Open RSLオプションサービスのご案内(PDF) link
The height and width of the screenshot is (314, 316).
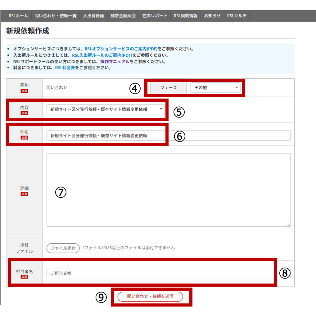point(121,49)
